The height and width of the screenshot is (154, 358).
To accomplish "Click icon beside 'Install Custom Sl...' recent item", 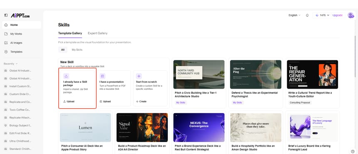I will pyautogui.click(x=5, y=86).
